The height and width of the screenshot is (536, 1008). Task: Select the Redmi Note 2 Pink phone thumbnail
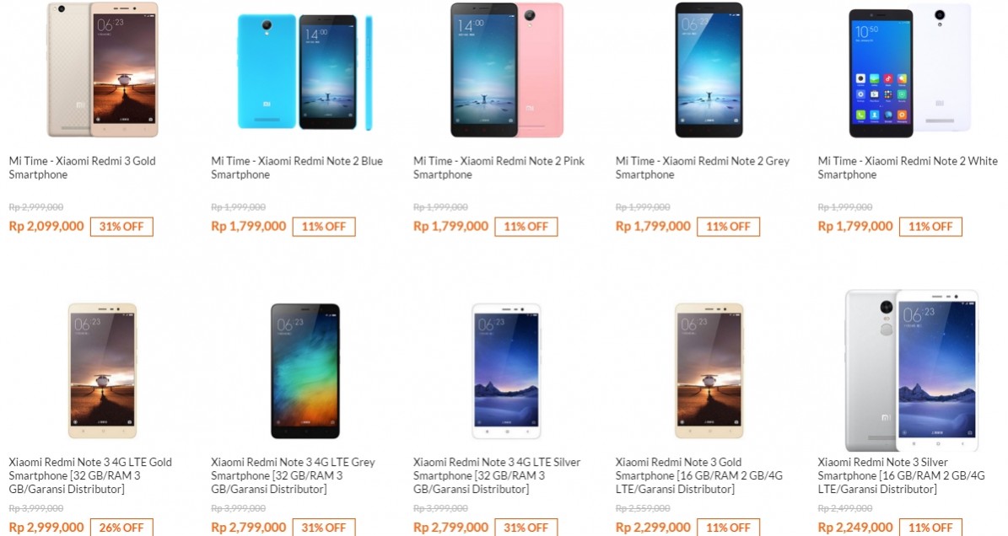507,69
